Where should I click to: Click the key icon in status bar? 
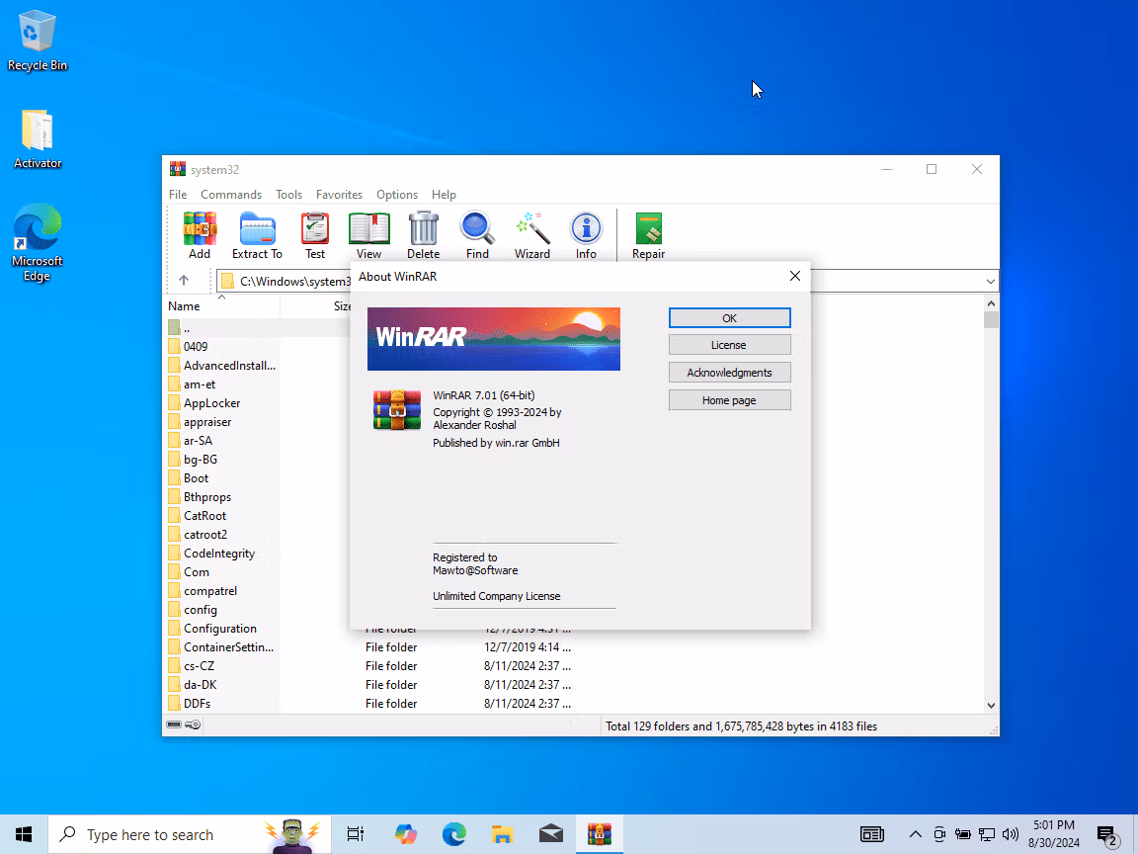click(193, 725)
